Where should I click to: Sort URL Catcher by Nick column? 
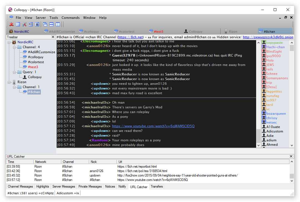(x=103, y=162)
